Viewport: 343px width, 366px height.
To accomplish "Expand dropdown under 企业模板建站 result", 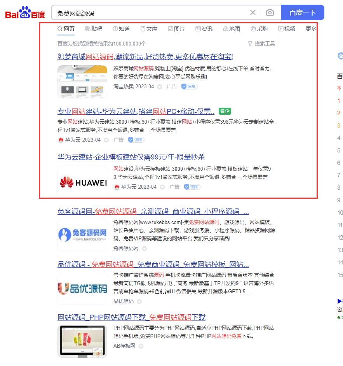I will (x=162, y=187).
